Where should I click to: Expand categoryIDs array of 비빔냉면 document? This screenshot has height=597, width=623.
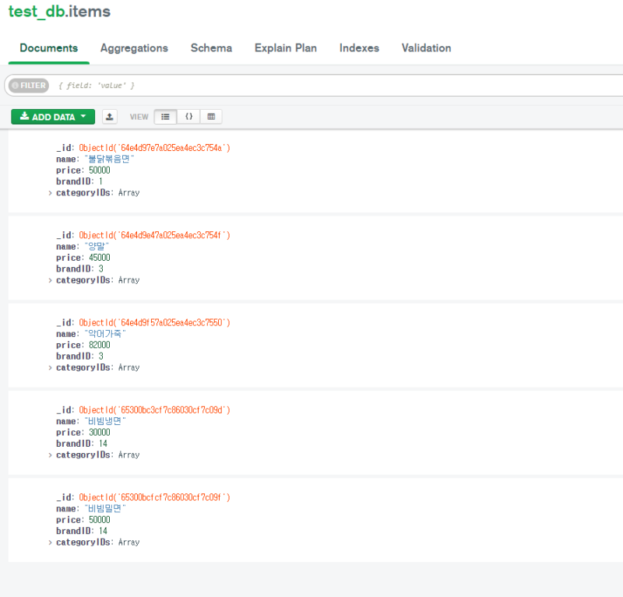(x=51, y=455)
